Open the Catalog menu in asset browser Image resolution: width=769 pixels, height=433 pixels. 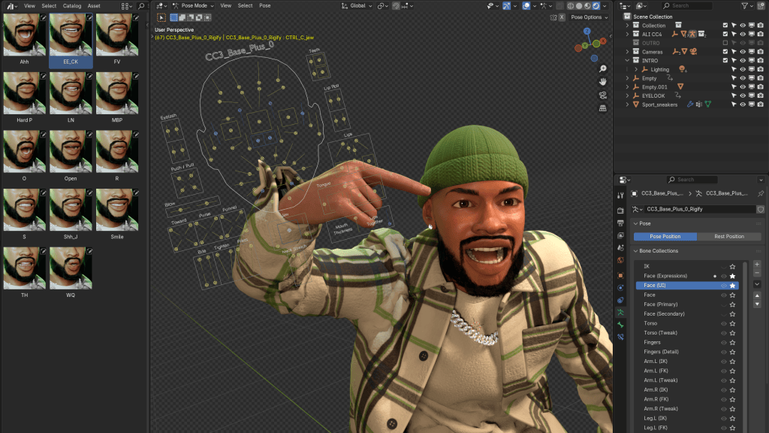tap(72, 6)
